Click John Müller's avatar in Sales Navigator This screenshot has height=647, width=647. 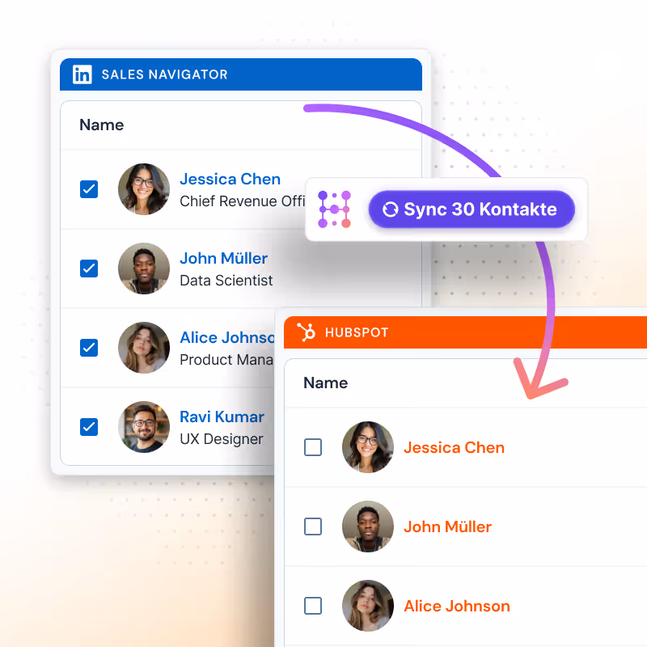tap(144, 269)
